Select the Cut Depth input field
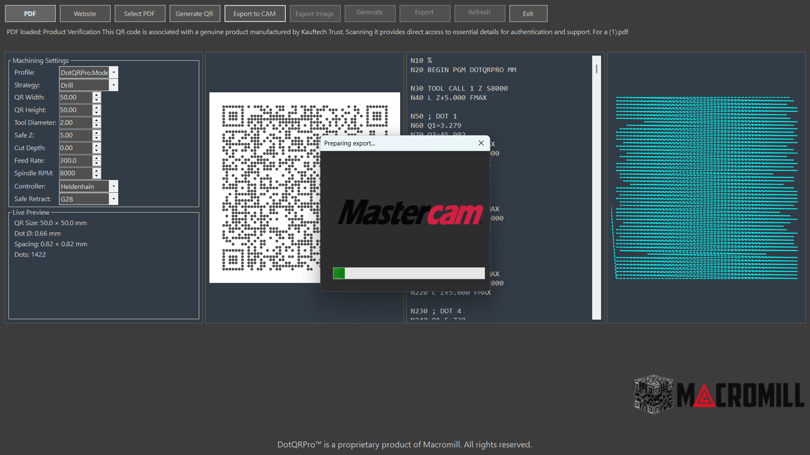 [x=76, y=148]
